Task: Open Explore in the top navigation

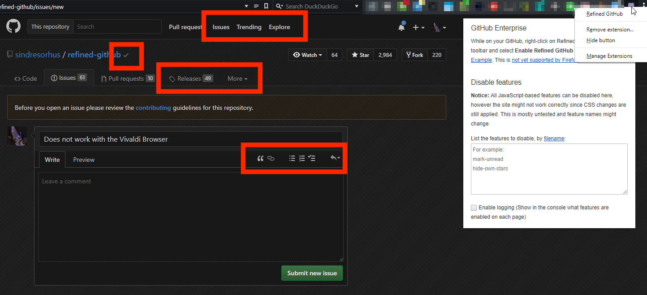Action: (x=280, y=27)
